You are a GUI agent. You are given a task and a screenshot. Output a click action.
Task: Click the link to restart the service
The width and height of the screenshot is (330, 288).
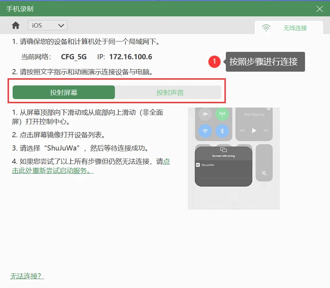[91, 166]
